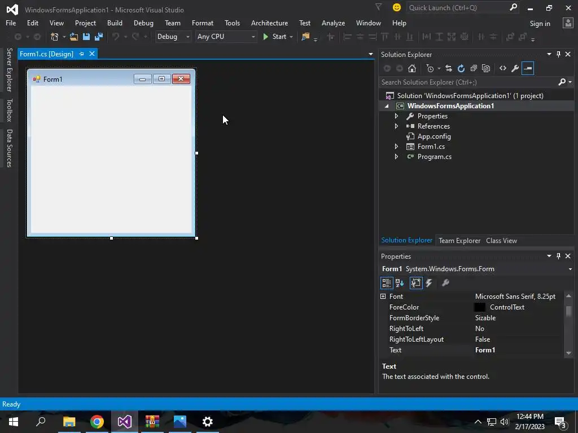578x433 pixels.
Task: Open the Analyze menu
Action: coord(333,23)
